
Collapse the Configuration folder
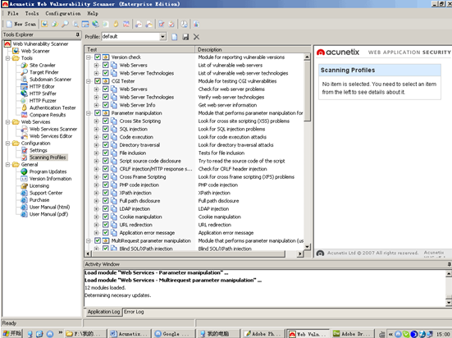(7, 144)
